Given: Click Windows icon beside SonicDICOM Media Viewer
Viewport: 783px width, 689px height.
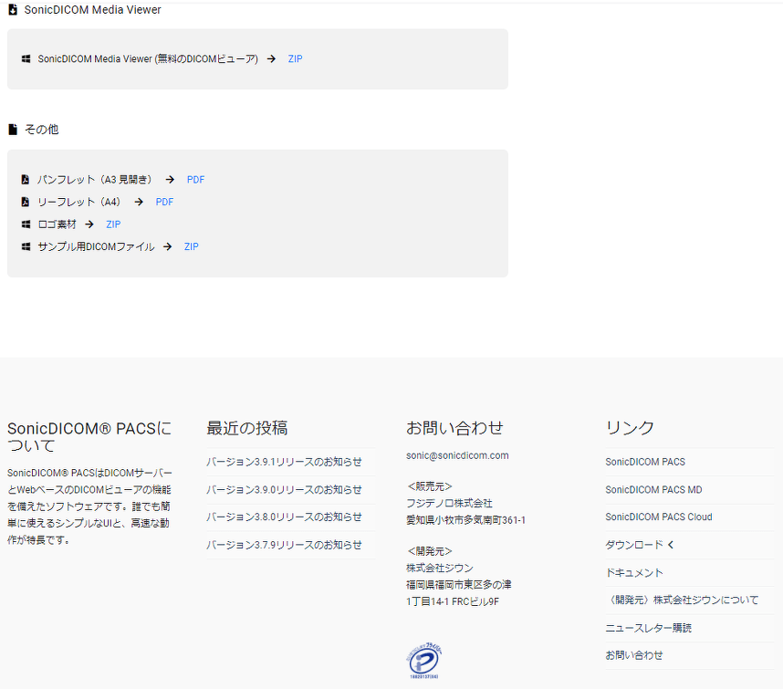Looking at the screenshot, I should click(x=26, y=58).
